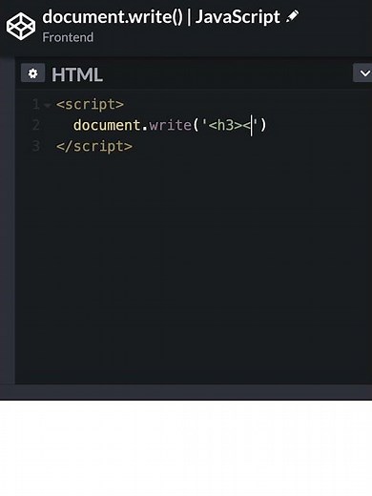Click the opening <script> tag line
Image resolution: width=372 pixels, height=496 pixels.
(90, 105)
